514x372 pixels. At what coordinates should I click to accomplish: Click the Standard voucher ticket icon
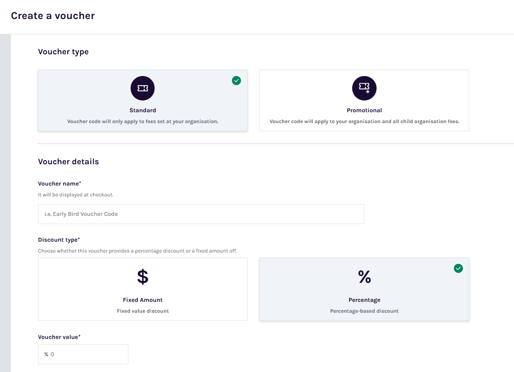pyautogui.click(x=142, y=88)
